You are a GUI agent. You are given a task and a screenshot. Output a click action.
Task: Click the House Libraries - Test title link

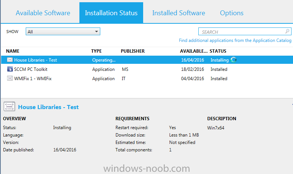48,107
